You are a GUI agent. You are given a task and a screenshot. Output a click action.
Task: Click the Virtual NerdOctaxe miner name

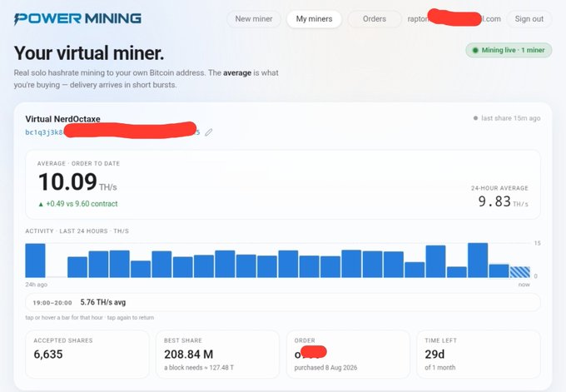[x=62, y=119]
